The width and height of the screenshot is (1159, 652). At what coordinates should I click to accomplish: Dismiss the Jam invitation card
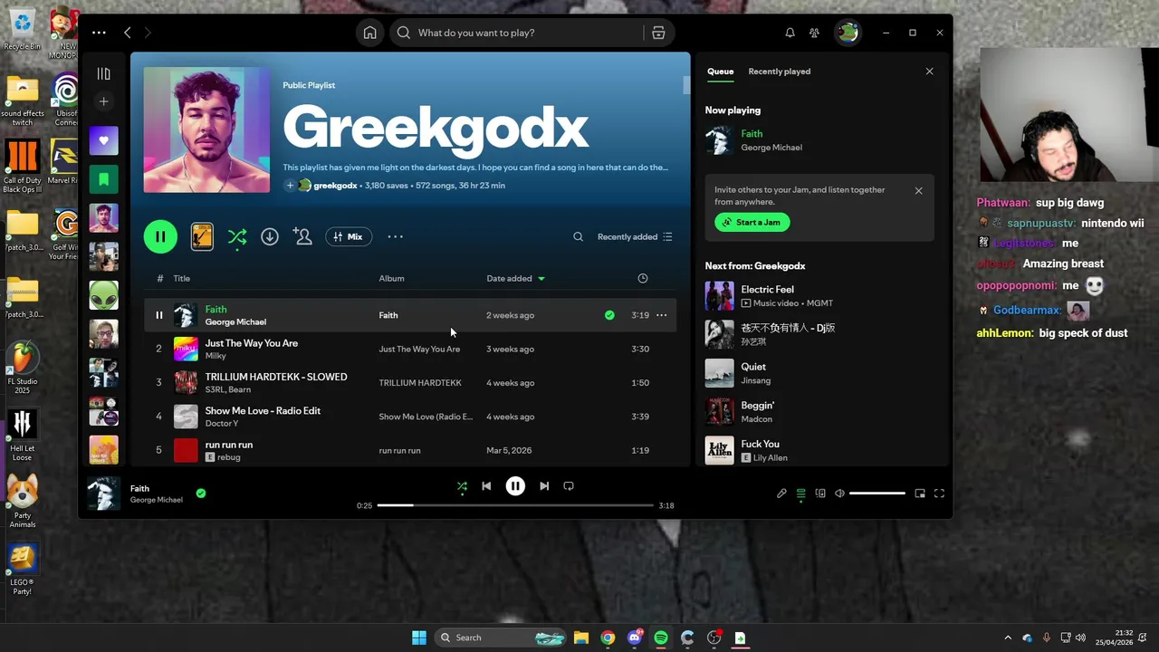point(918,191)
